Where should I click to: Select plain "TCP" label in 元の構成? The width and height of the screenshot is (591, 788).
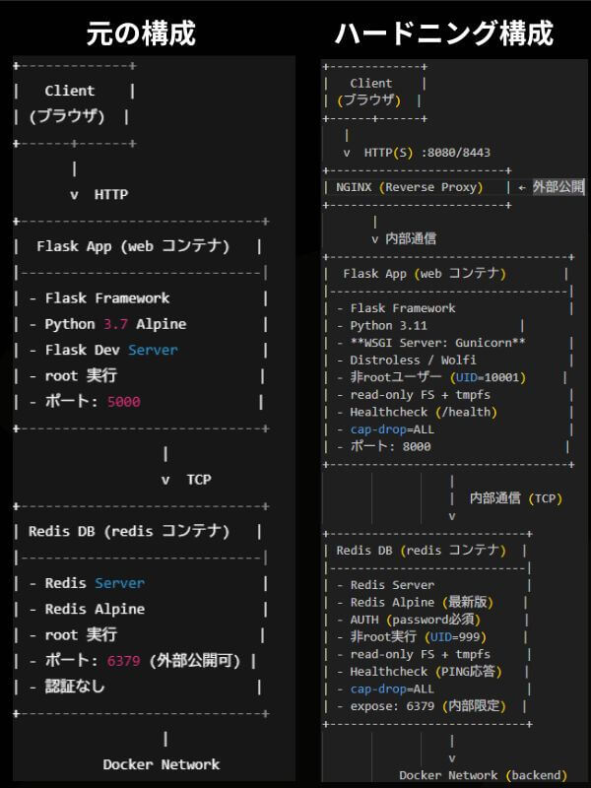click(x=199, y=480)
